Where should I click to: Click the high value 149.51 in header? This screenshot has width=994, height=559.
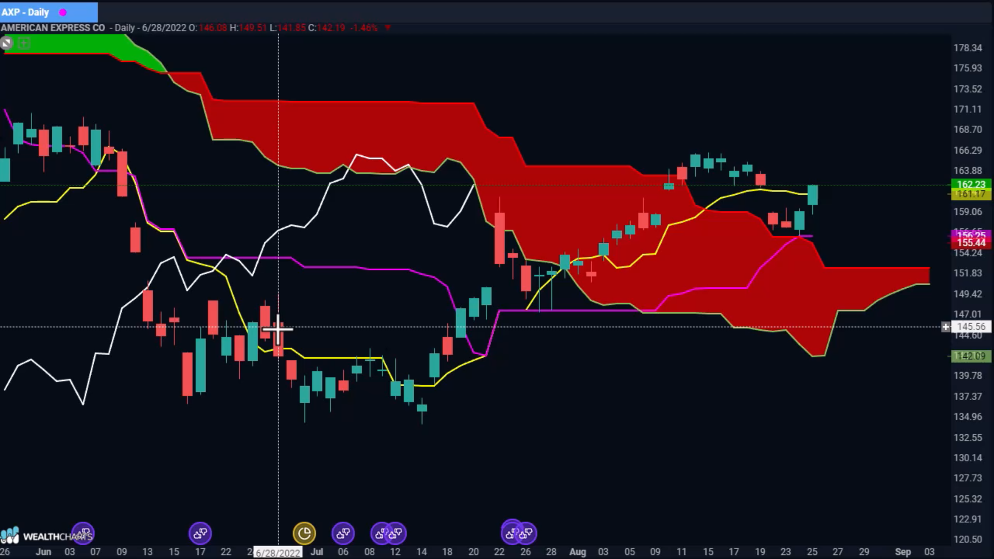click(x=253, y=28)
